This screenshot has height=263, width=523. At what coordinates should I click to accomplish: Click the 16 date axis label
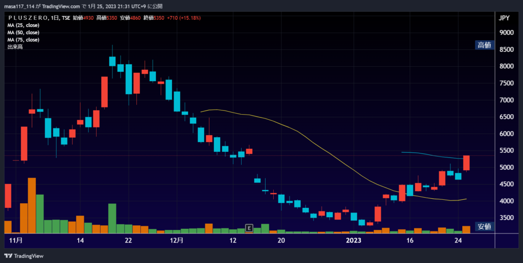(x=410, y=241)
